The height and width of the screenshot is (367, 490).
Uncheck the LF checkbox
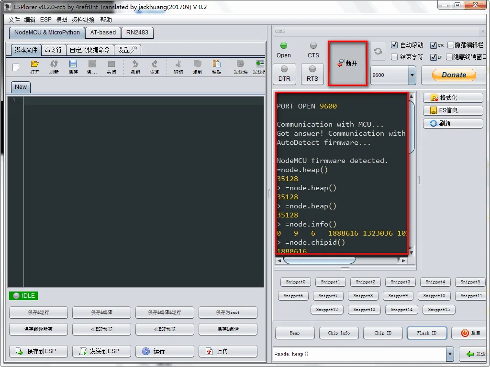pos(433,57)
